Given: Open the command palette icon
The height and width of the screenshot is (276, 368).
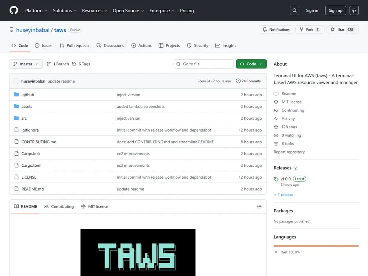Looking at the screenshot, I should coord(354,10).
